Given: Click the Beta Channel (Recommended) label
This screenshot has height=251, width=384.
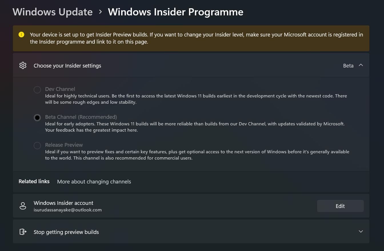Looking at the screenshot, I should 81,117.
